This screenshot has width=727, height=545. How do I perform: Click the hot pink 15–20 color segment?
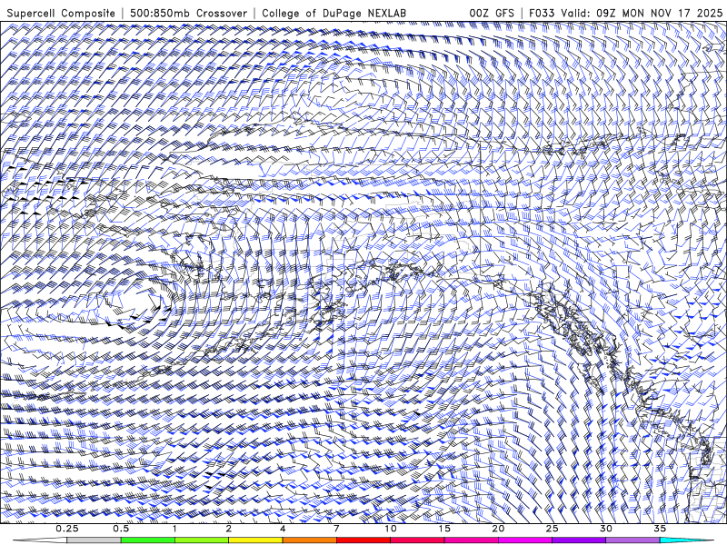pos(471,540)
